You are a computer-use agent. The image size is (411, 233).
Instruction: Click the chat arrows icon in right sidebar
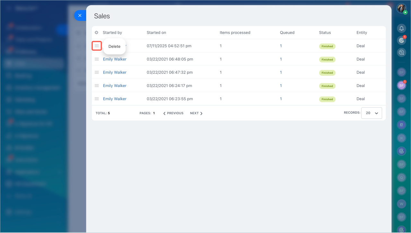[x=401, y=52]
